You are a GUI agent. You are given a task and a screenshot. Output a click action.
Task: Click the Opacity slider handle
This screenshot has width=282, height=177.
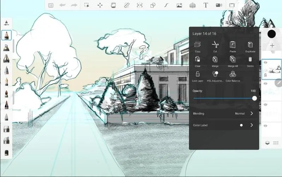[x=254, y=98]
